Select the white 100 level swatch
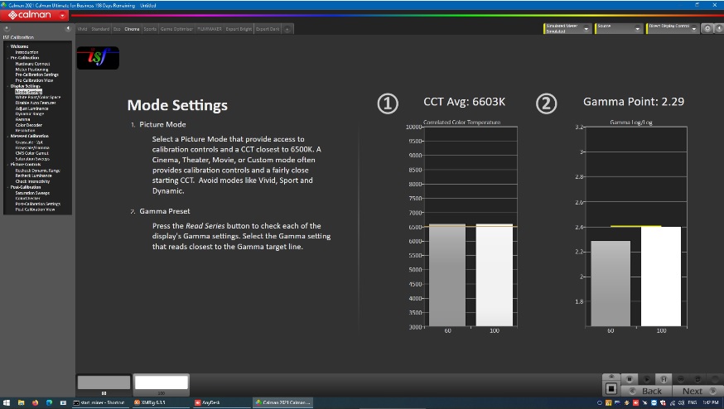Image resolution: width=724 pixels, height=409 pixels. coord(162,383)
